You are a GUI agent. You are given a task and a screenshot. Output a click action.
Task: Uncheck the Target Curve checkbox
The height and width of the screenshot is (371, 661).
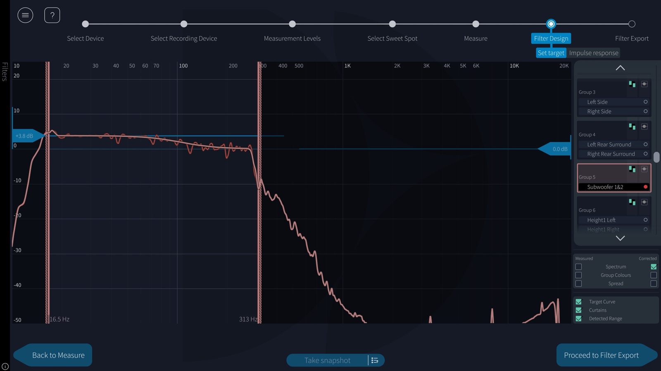click(578, 302)
